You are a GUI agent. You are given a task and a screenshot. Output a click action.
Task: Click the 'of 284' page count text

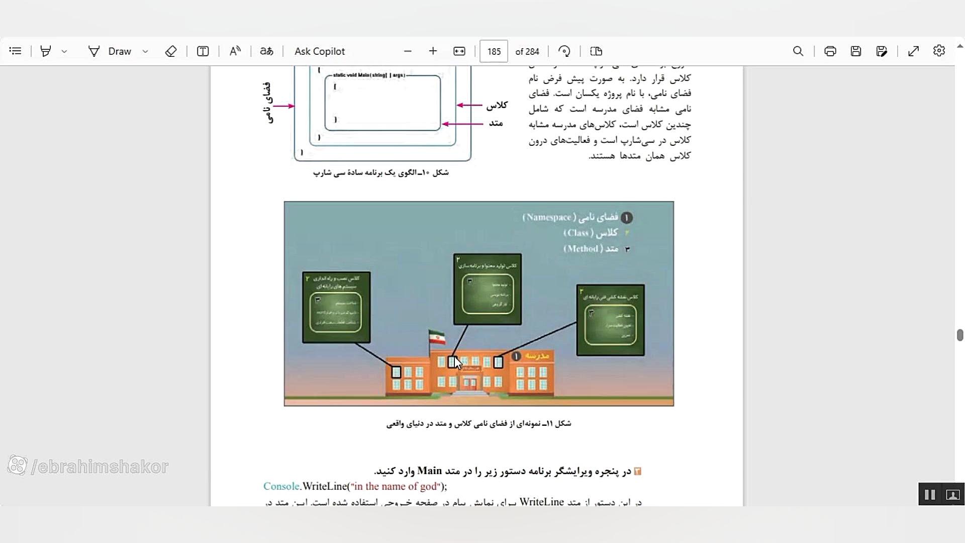tap(527, 51)
